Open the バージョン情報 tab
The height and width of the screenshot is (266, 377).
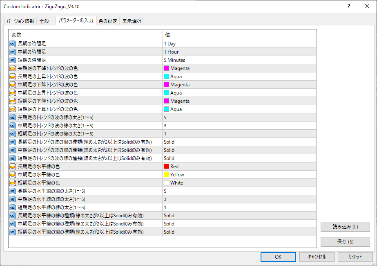(20, 21)
